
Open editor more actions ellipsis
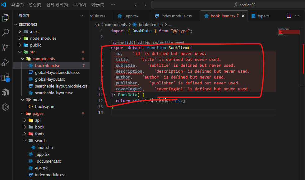click(297, 16)
